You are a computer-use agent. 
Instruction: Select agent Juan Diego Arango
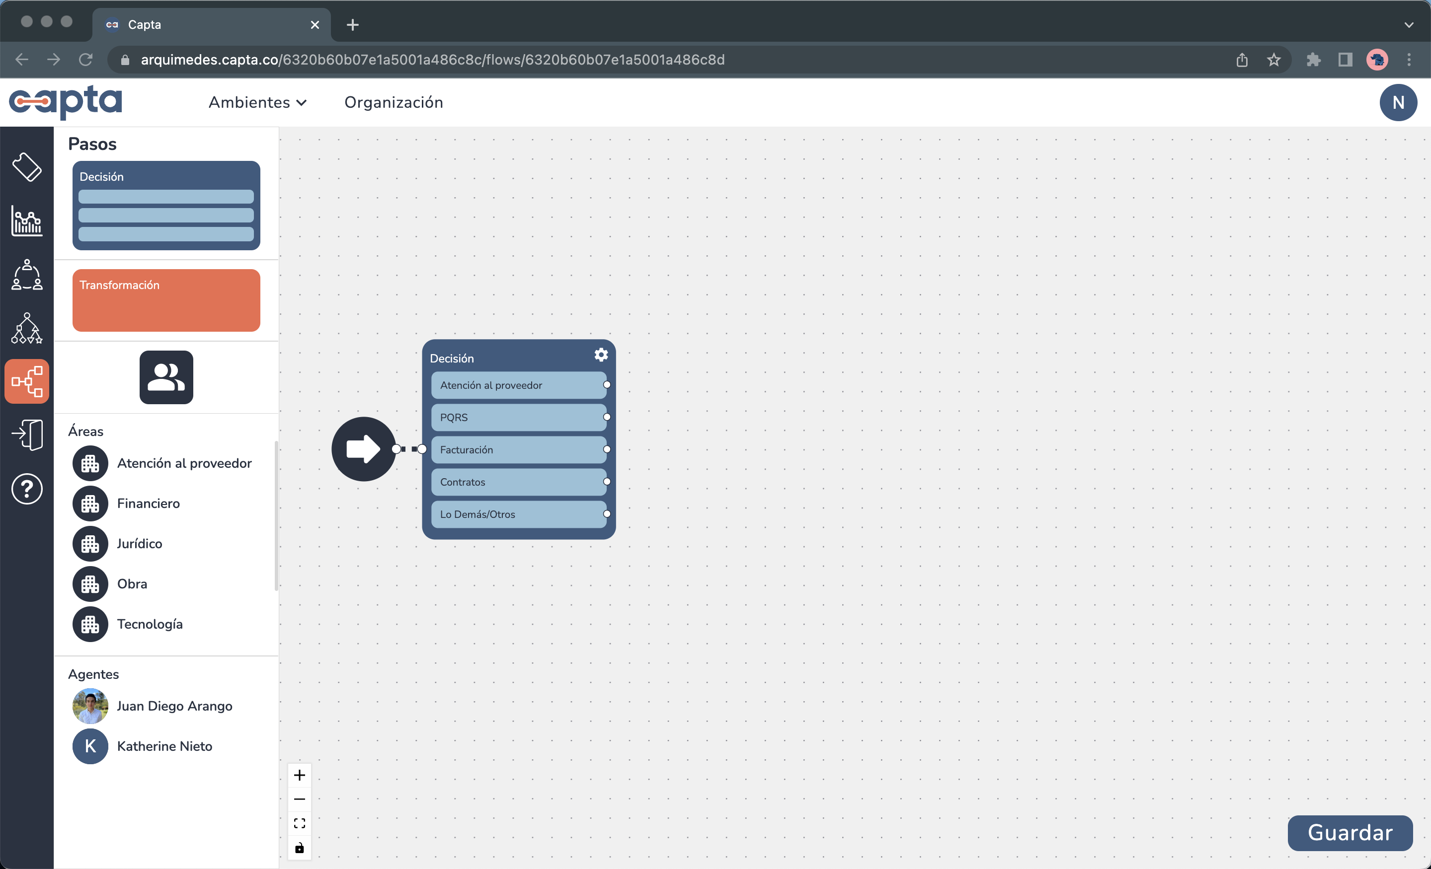click(x=174, y=706)
